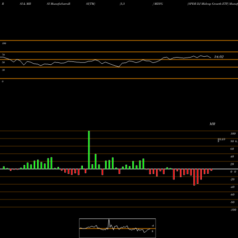Click the RSI axis label 70
The height and width of the screenshot is (238, 238).
click(3, 55)
